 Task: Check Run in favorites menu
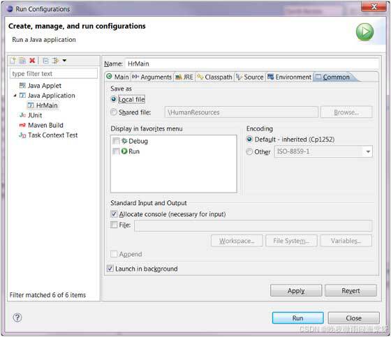point(116,151)
